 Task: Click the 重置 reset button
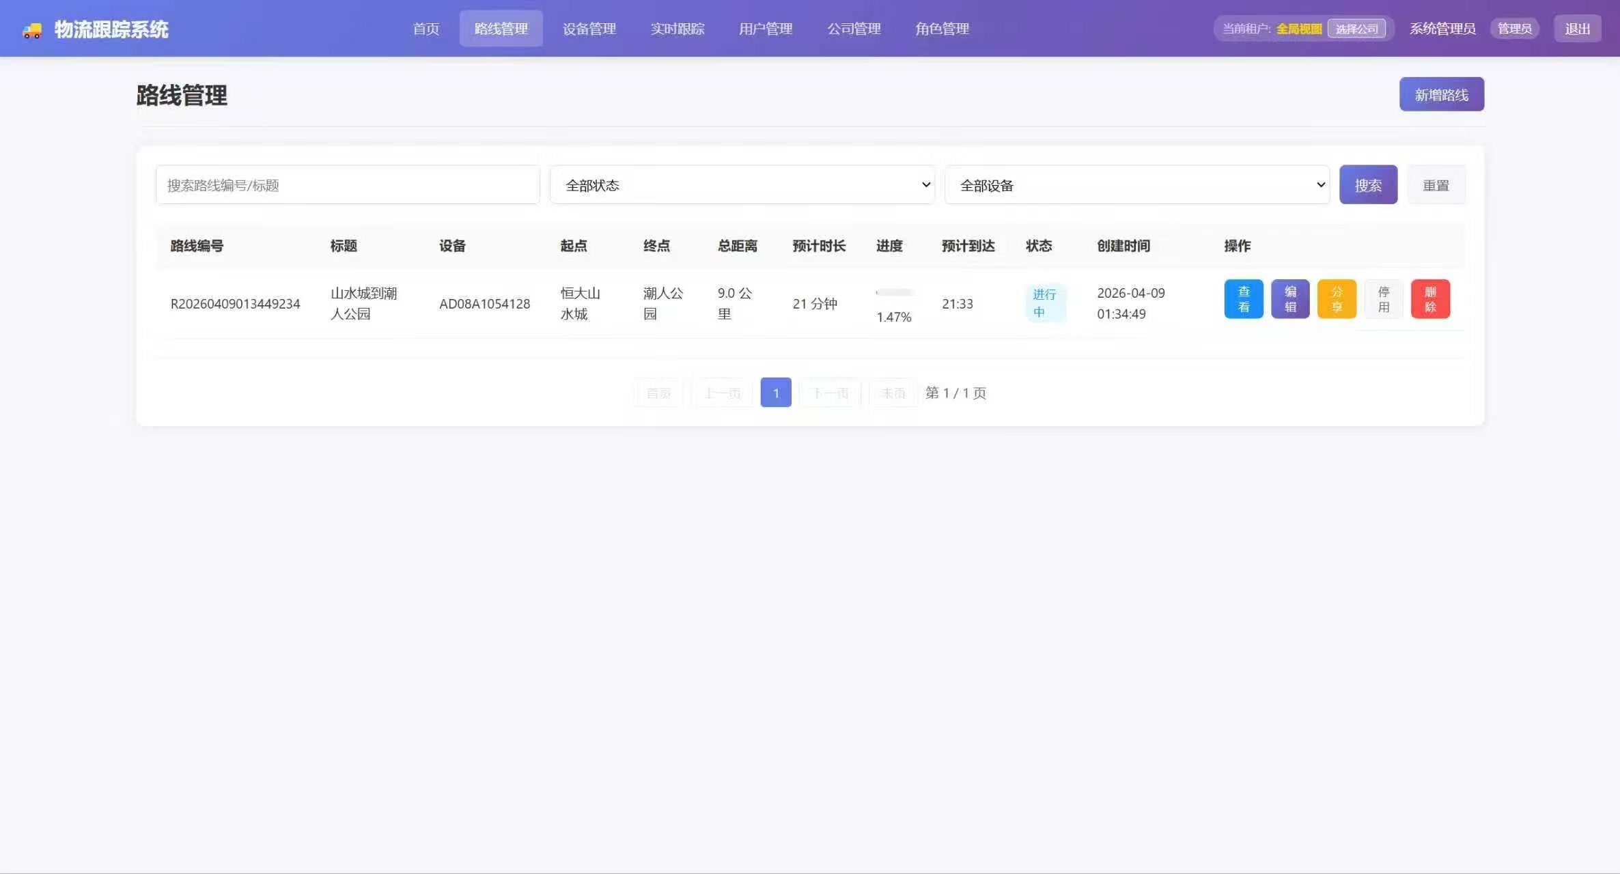pyautogui.click(x=1437, y=184)
